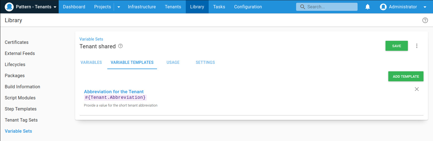Go to Tenant Tag Sets in sidebar
This screenshot has width=433, height=141.
[x=21, y=120]
